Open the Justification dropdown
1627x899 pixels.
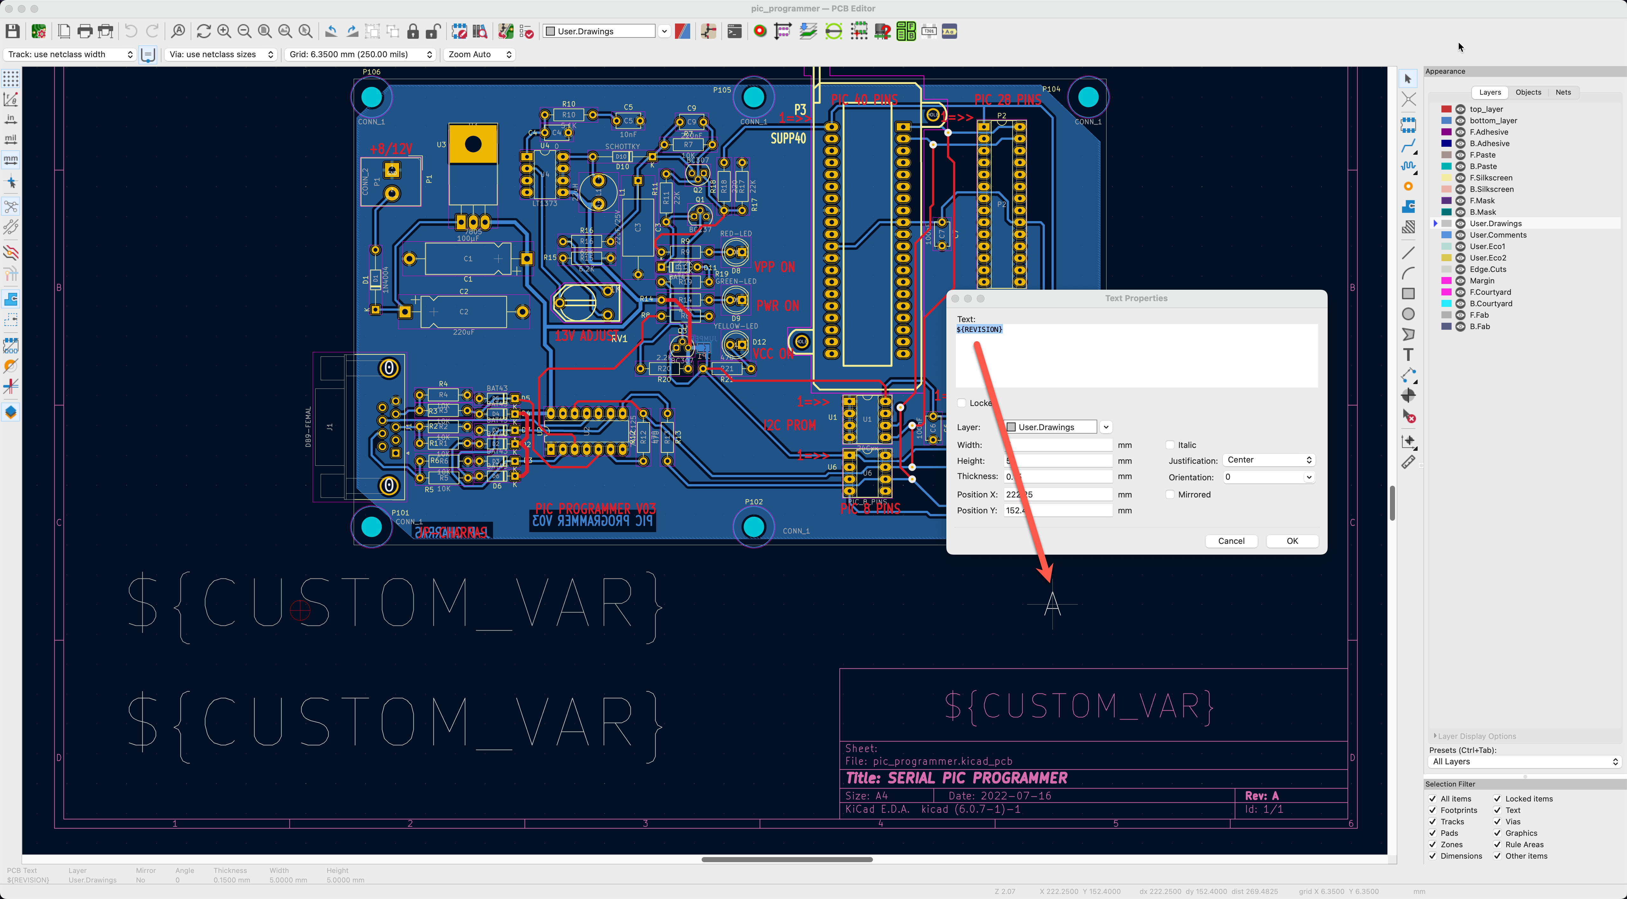pos(1268,460)
